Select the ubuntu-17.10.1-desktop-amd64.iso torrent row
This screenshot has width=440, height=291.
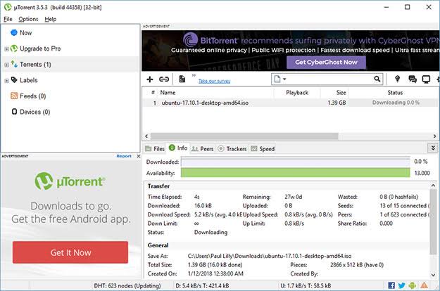(x=291, y=103)
